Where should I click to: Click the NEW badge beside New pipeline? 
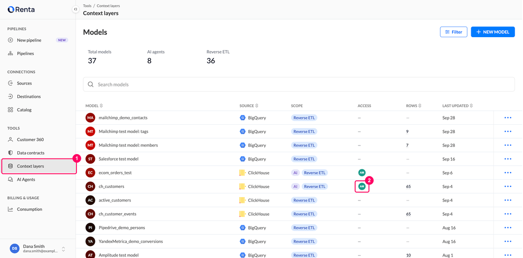(x=62, y=40)
